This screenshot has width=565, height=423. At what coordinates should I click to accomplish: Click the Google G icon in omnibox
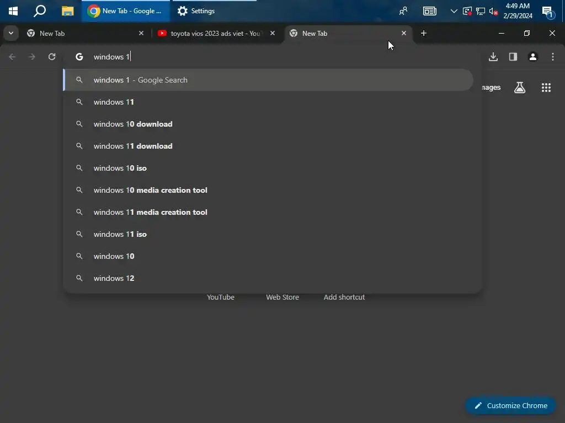coord(79,57)
